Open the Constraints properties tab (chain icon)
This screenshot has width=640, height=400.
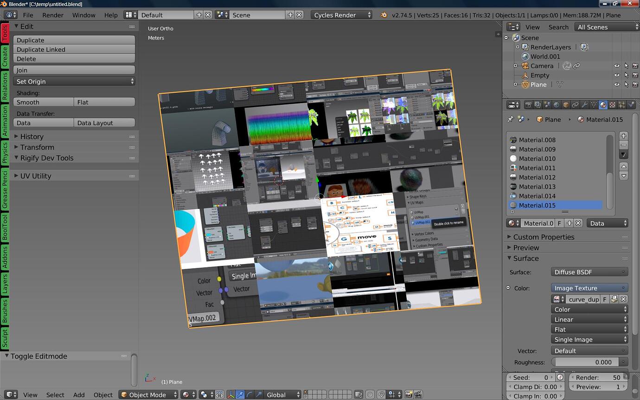point(575,105)
